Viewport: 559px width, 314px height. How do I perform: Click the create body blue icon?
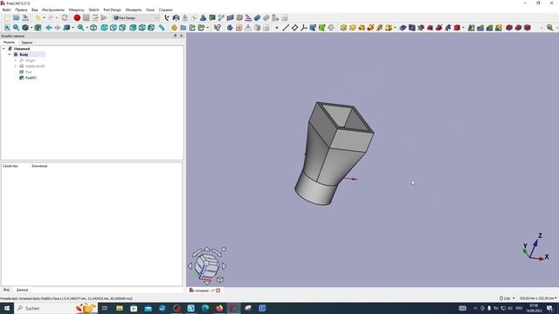point(230,27)
